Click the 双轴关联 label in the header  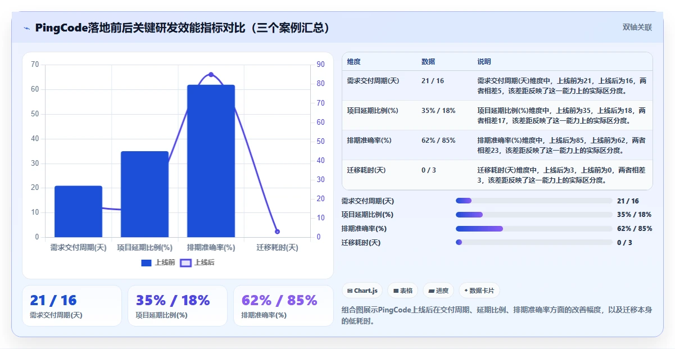coord(637,28)
